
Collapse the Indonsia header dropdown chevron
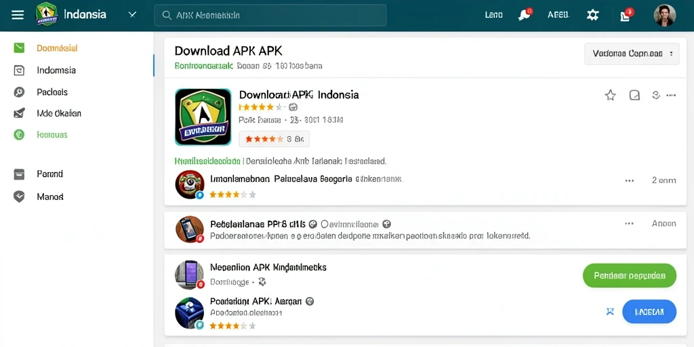(x=132, y=15)
